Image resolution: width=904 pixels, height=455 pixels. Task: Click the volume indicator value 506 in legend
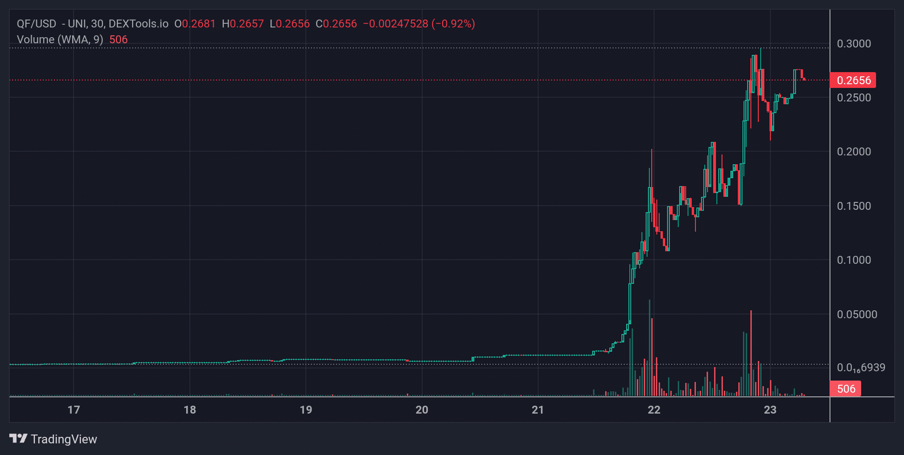(118, 40)
